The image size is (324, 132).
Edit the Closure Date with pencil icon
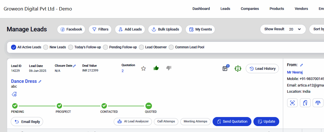(75, 66)
